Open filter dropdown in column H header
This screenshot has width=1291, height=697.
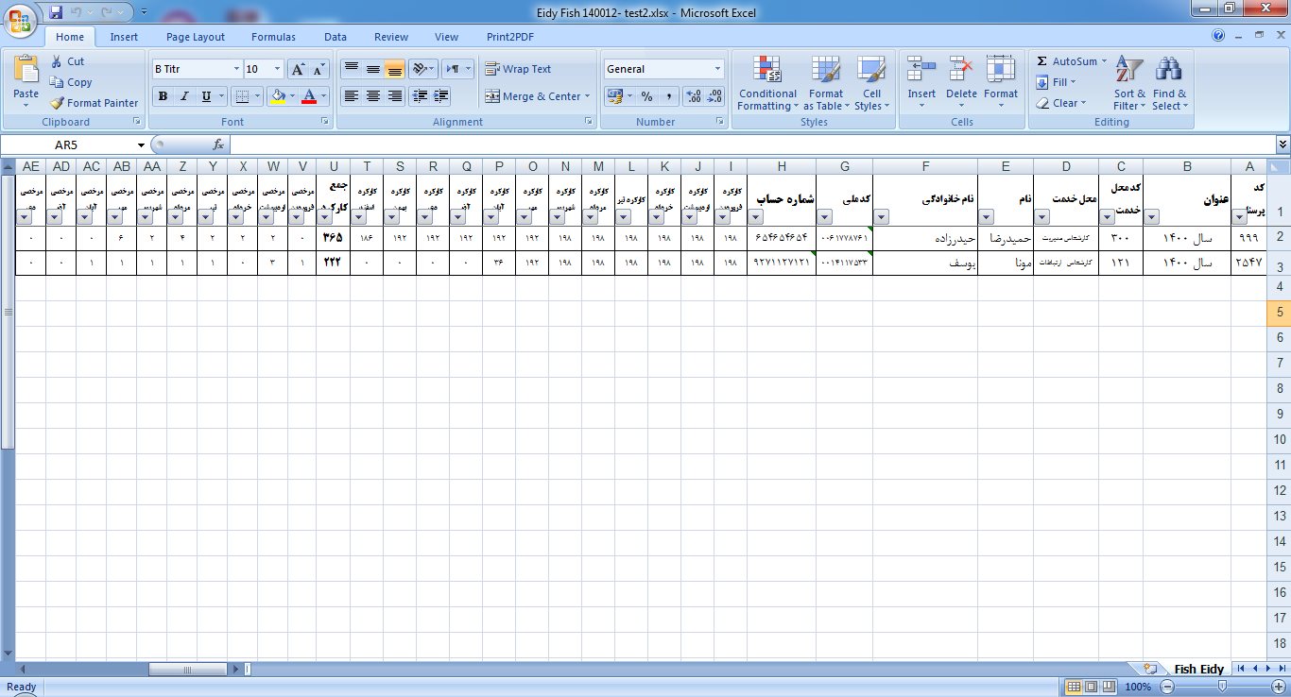pos(754,216)
